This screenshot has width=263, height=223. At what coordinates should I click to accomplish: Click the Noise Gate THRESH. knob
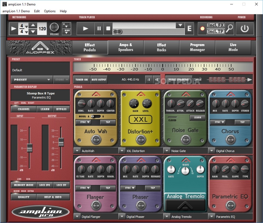(x=171, y=104)
